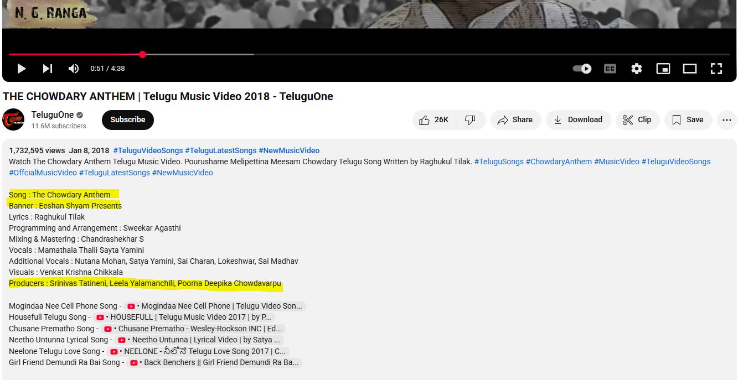Toggle the Autoplay switch
The height and width of the screenshot is (380, 738).
(x=582, y=69)
